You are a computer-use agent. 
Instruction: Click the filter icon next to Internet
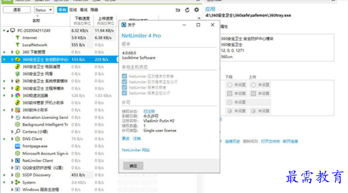(x=17, y=38)
